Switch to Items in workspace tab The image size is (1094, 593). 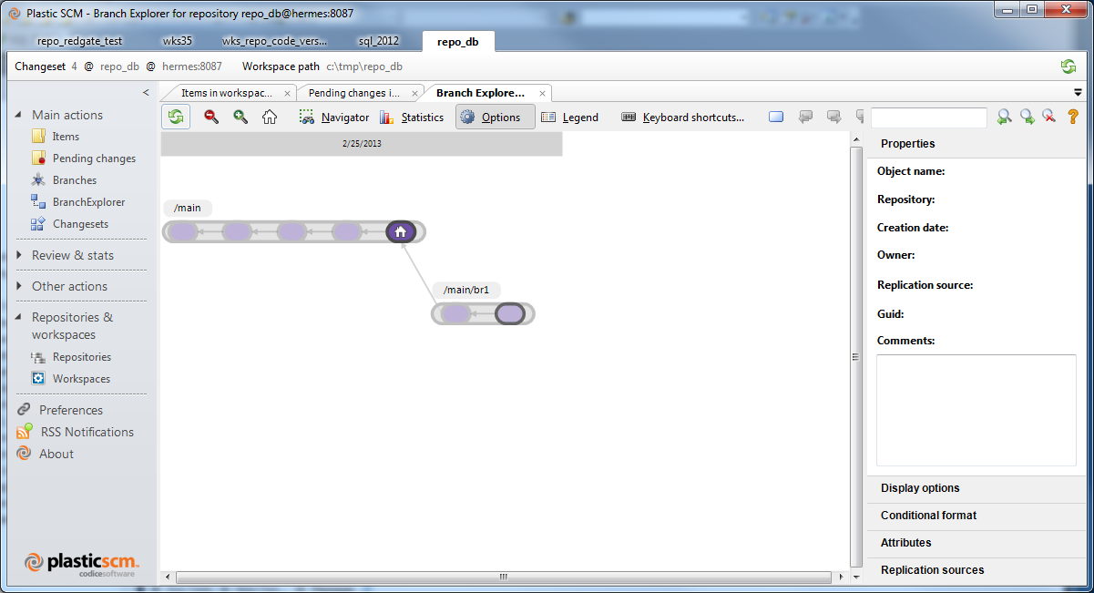coord(226,93)
